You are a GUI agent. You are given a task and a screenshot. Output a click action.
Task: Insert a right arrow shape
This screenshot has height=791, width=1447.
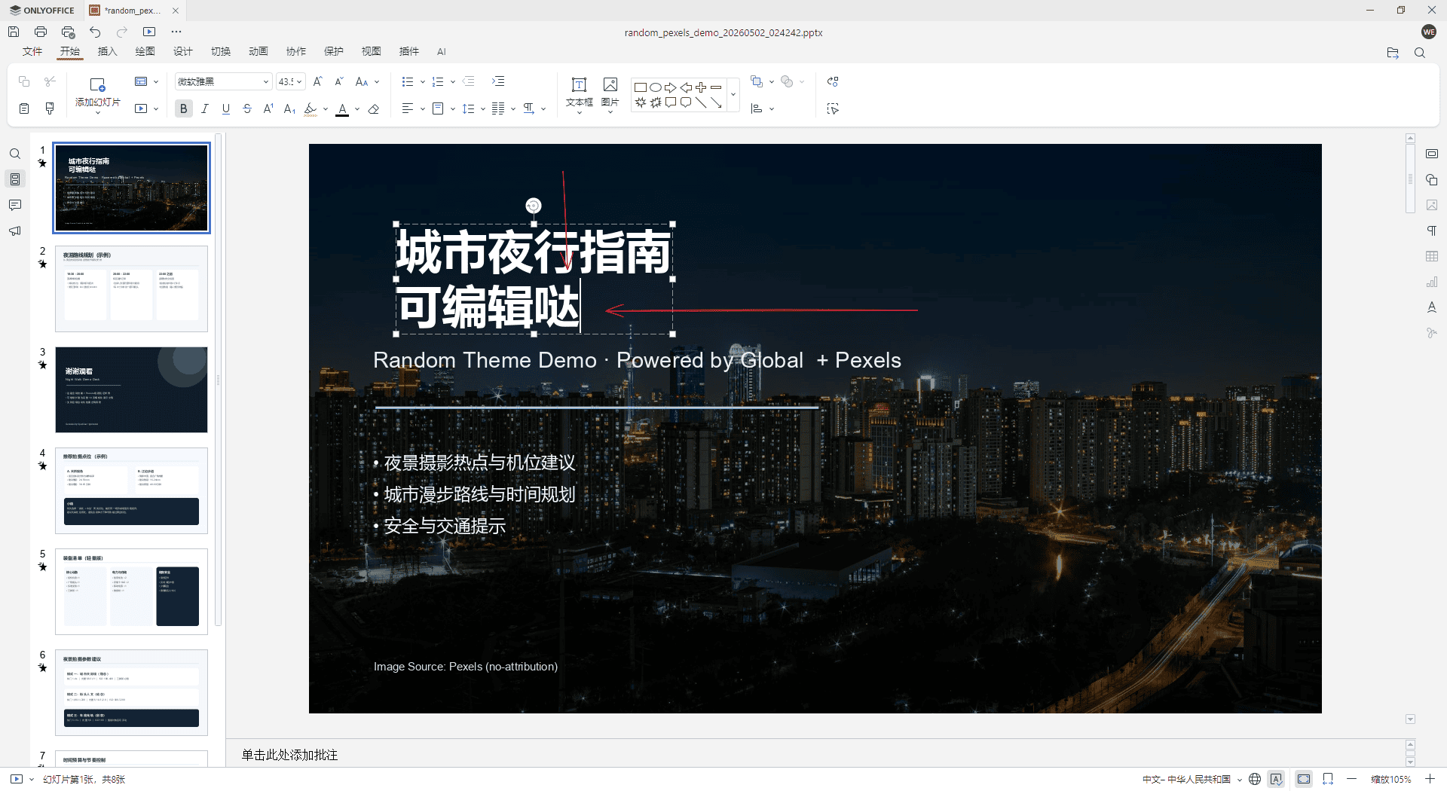click(x=671, y=87)
